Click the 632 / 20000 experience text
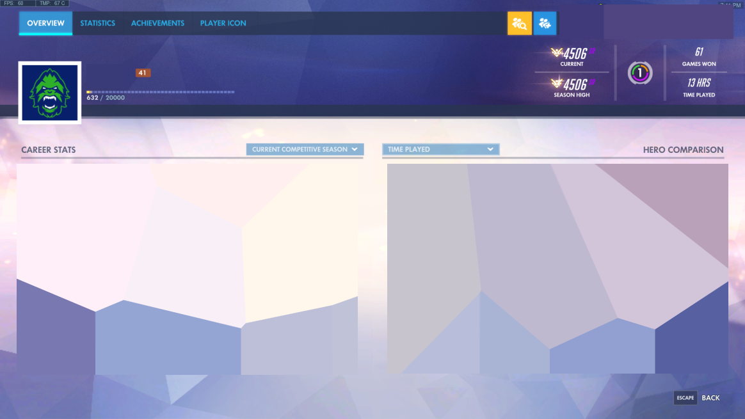 (x=106, y=98)
